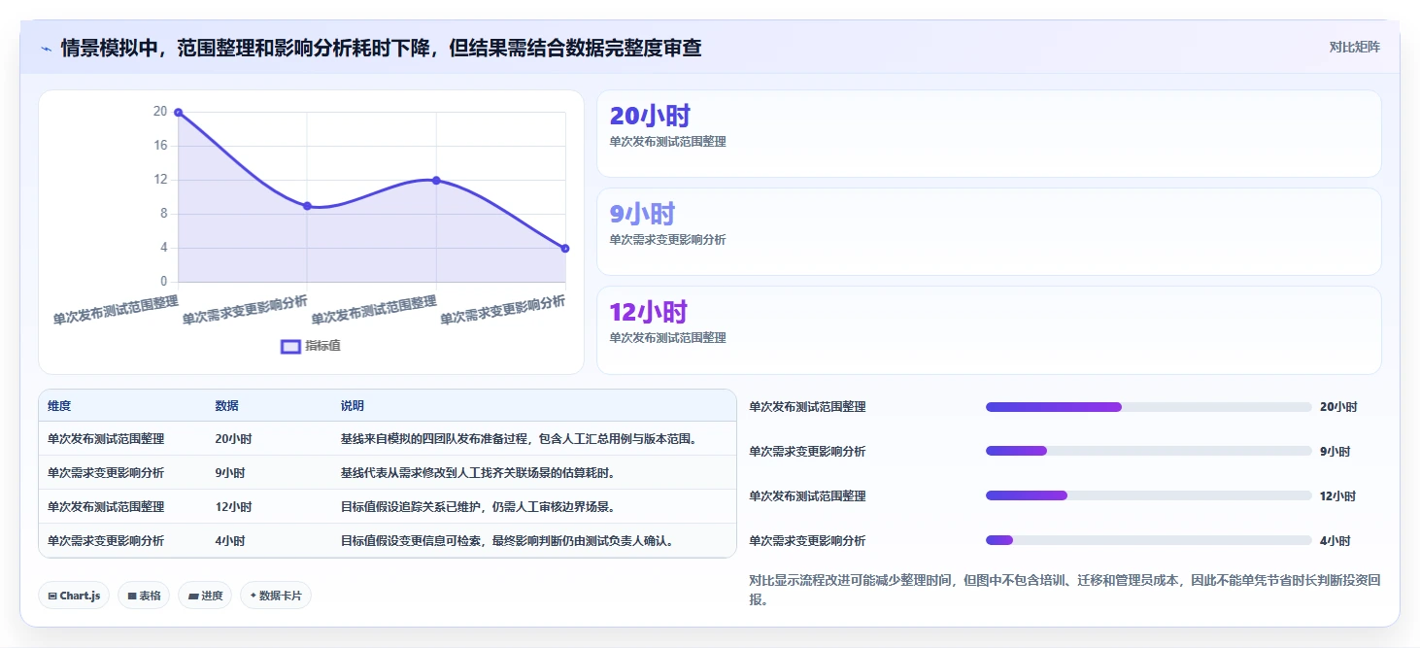Image resolution: width=1420 pixels, height=648 pixels.
Task: Click the description starting 基线来自模拟的四团队
Action: (519, 439)
